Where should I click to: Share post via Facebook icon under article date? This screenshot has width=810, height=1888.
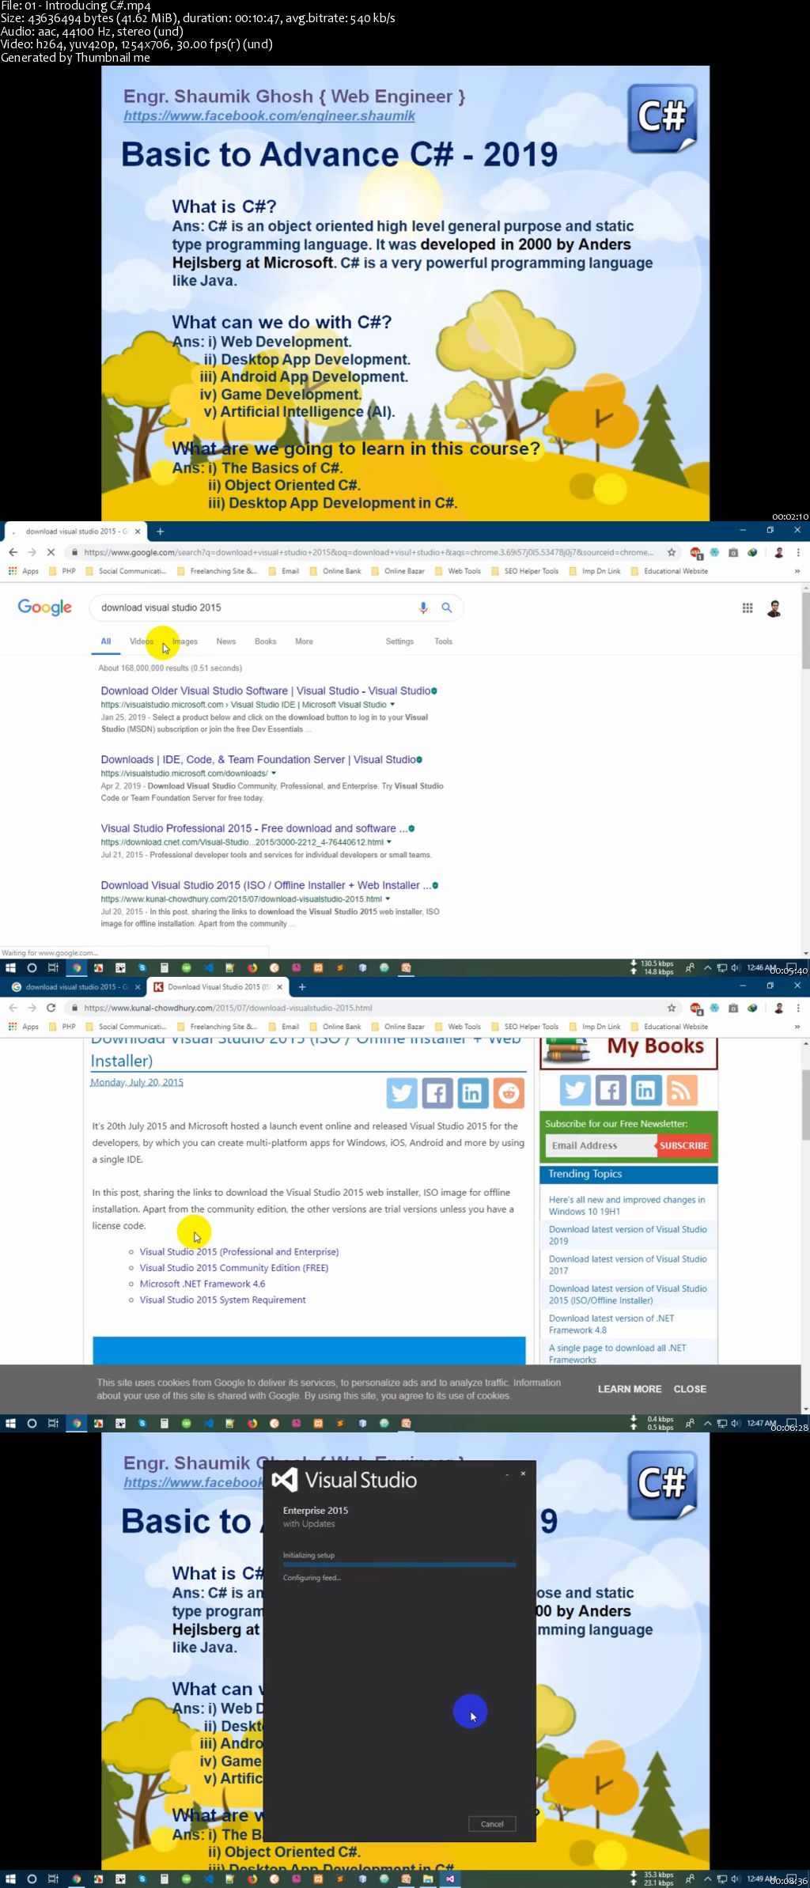point(437,1092)
